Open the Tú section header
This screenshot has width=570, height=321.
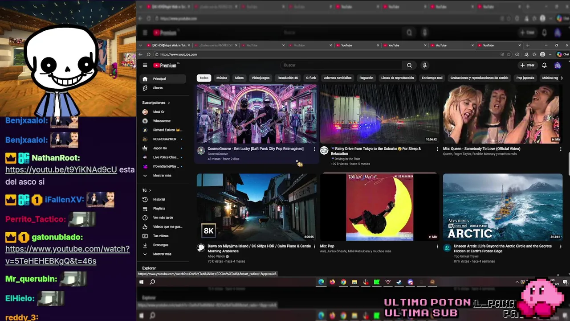147,190
